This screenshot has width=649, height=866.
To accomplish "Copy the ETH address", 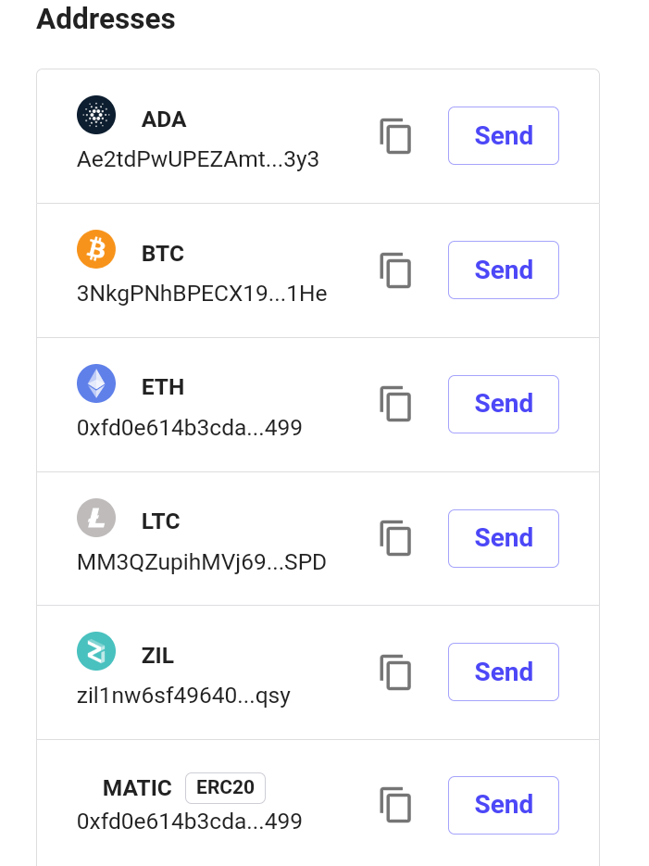I will 395,404.
